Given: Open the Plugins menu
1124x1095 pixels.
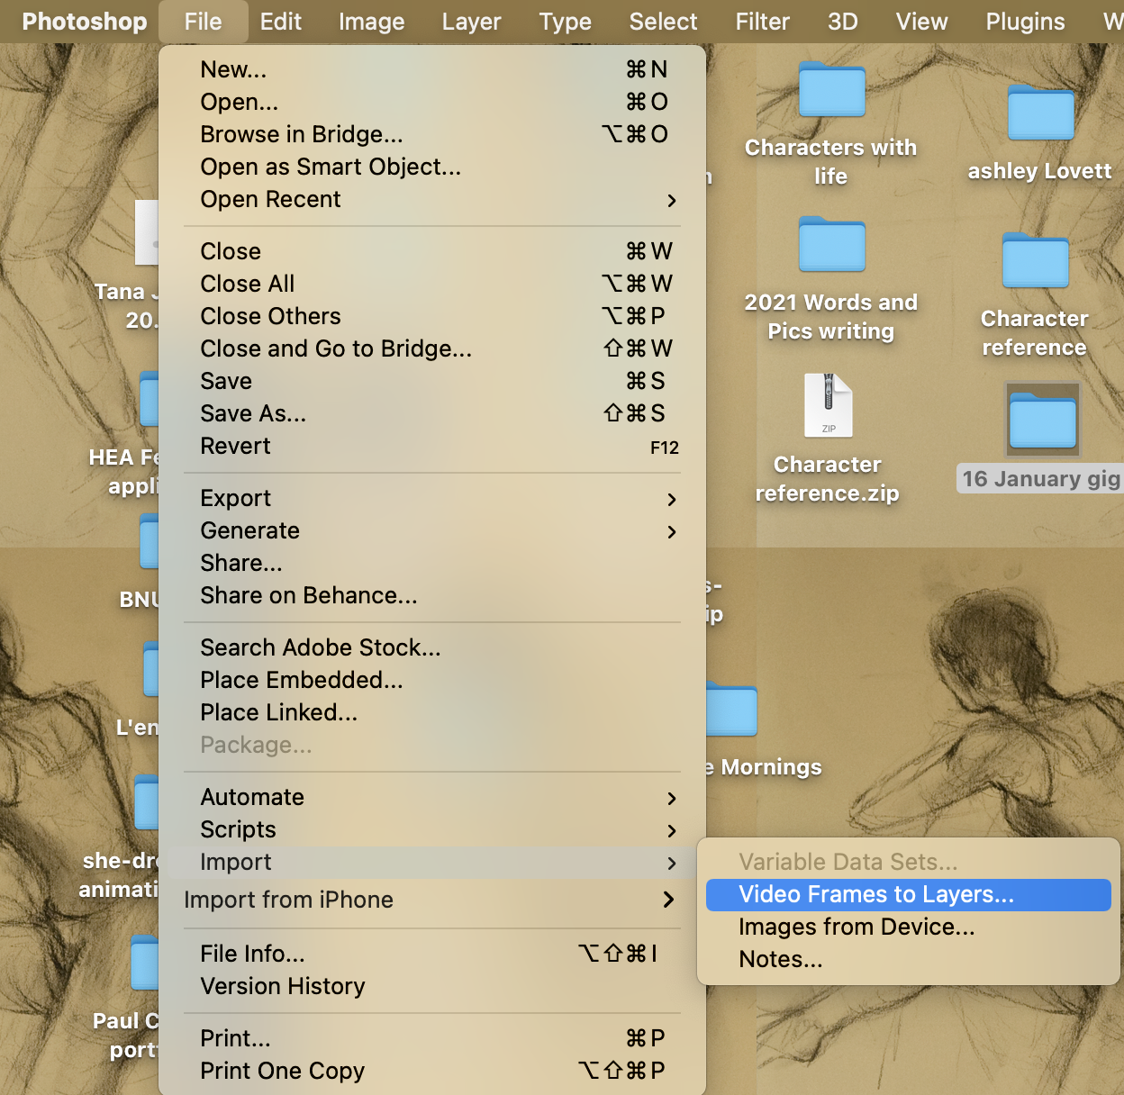Looking at the screenshot, I should [1025, 22].
